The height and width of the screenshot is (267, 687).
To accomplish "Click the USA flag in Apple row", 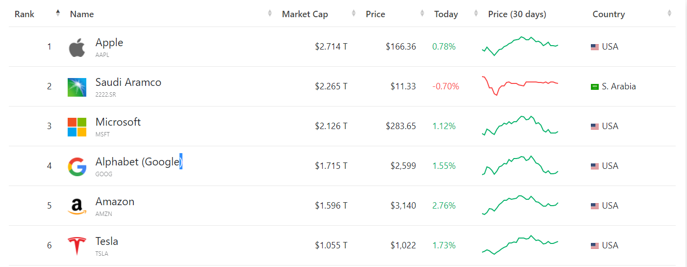I will click(595, 47).
